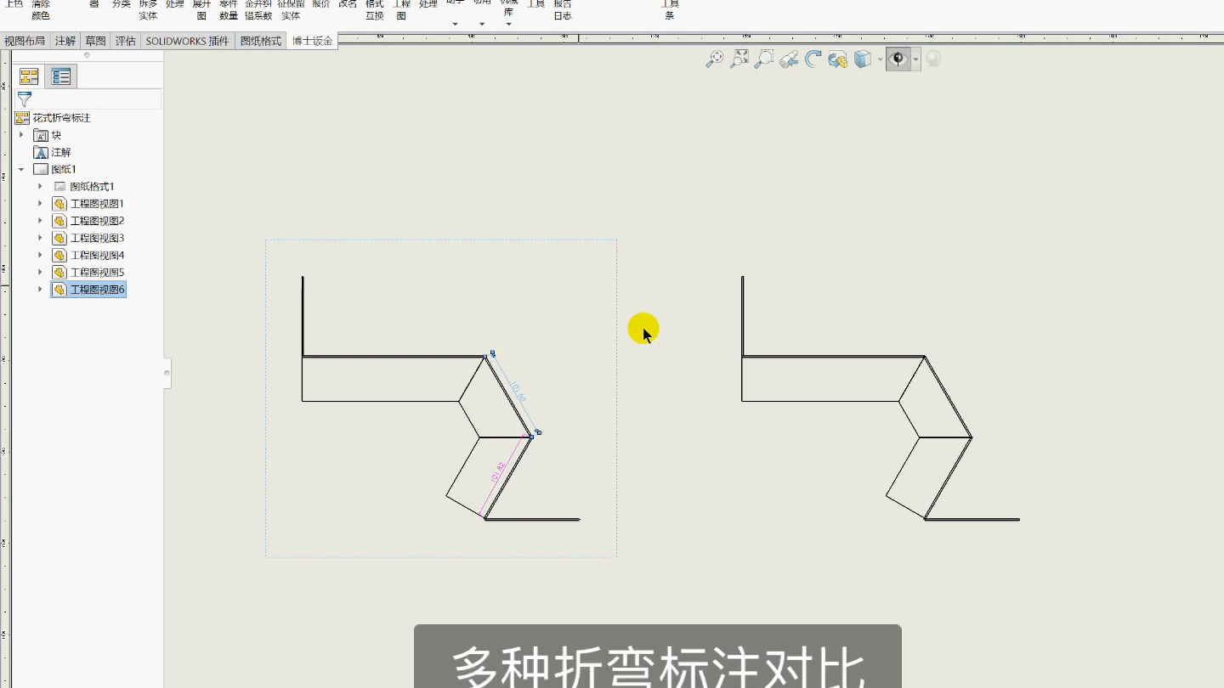
Task: Click the 3D Drawing View icon
Action: (x=838, y=59)
